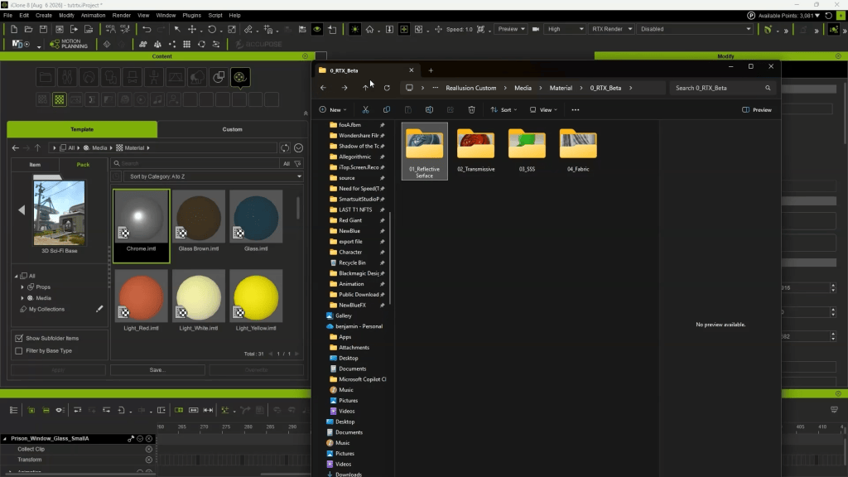Select the Chrome.iml material thumbnail

coord(141,225)
